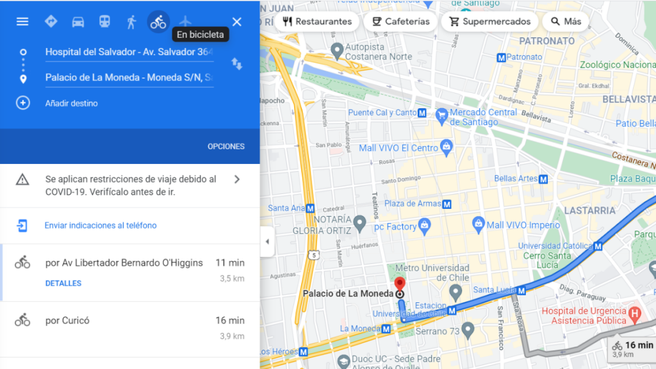Filter map by Restaurantes
This screenshot has height=369, width=656.
pos(317,21)
